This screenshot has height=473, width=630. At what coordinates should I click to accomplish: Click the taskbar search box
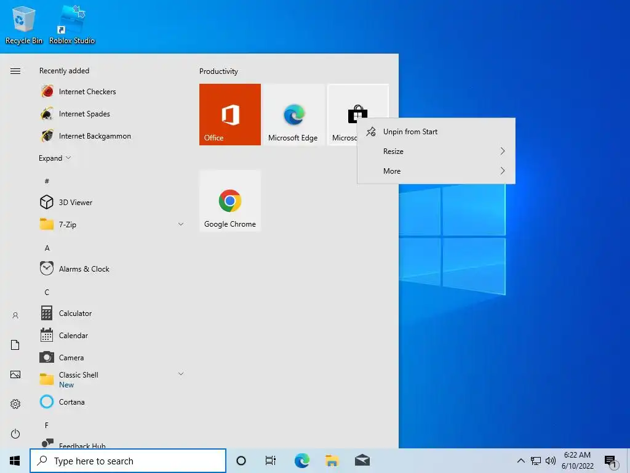(128, 461)
